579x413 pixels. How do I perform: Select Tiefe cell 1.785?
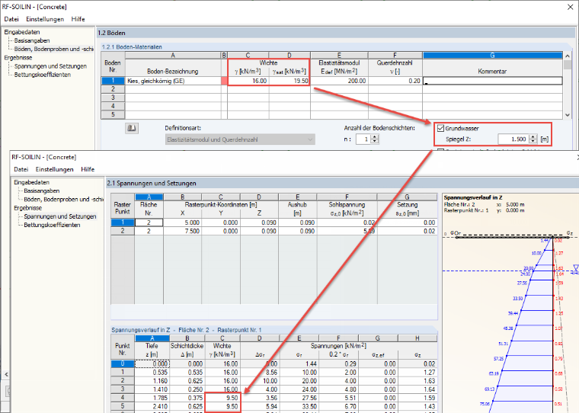click(x=152, y=398)
